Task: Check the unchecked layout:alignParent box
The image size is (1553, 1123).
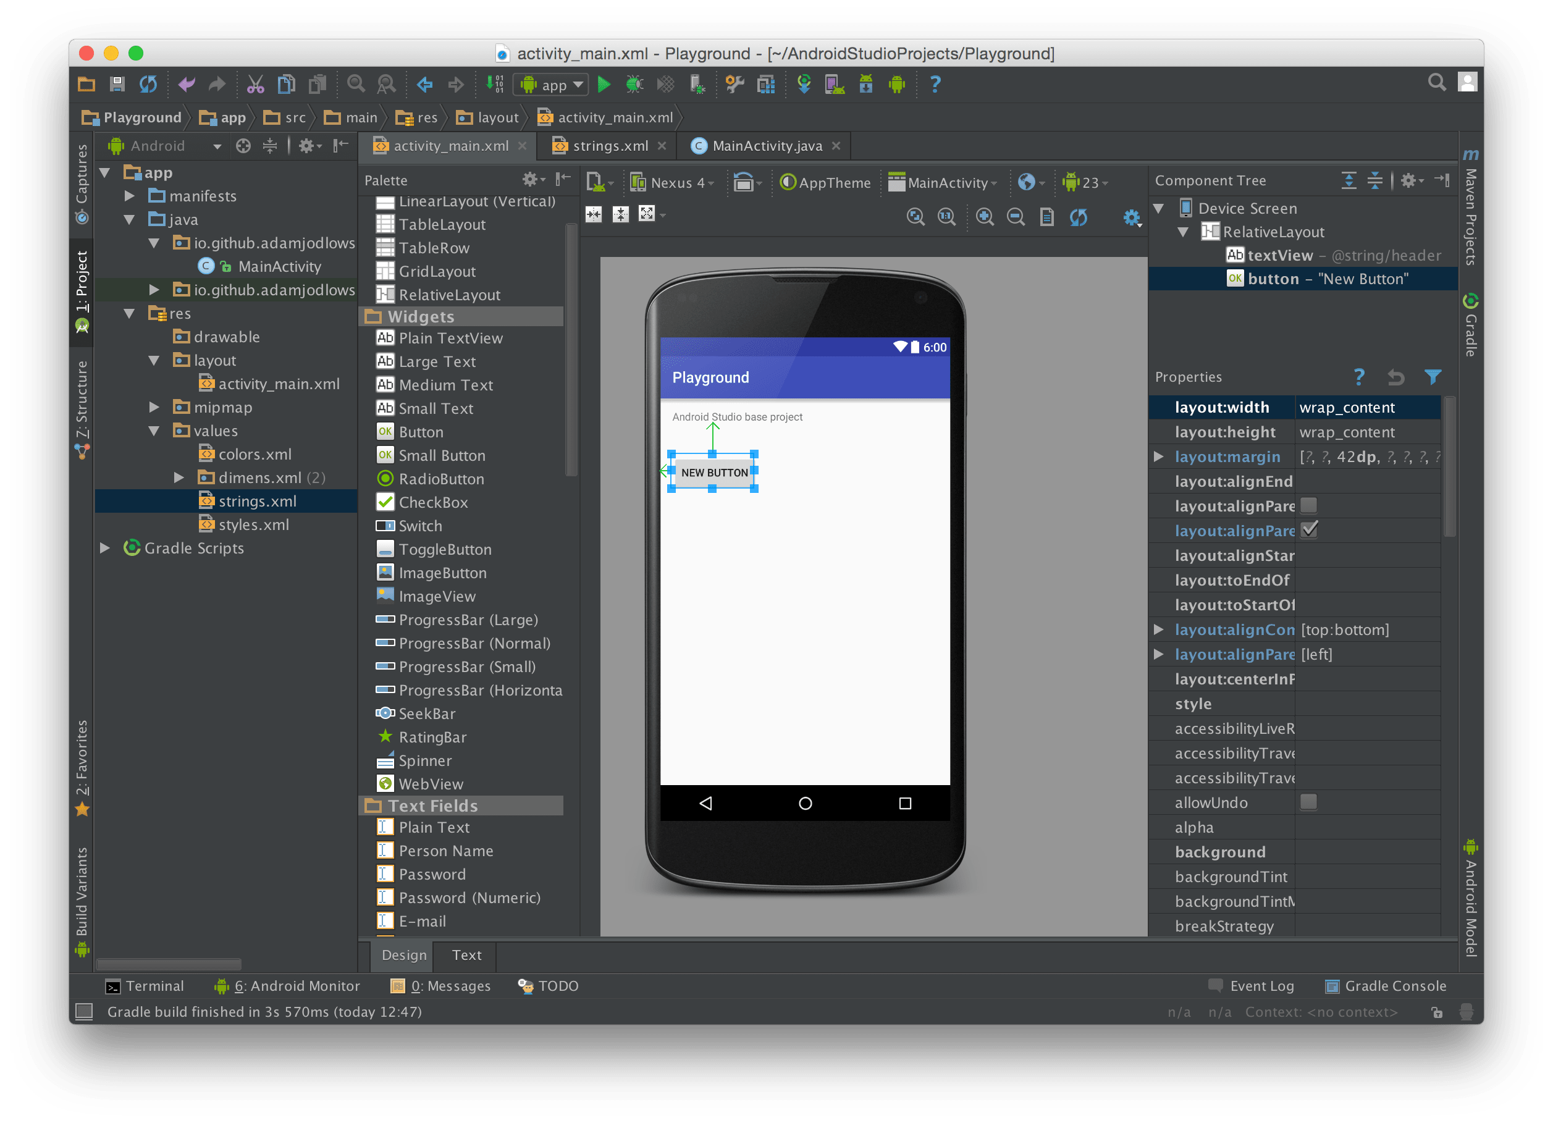Action: click(x=1308, y=505)
